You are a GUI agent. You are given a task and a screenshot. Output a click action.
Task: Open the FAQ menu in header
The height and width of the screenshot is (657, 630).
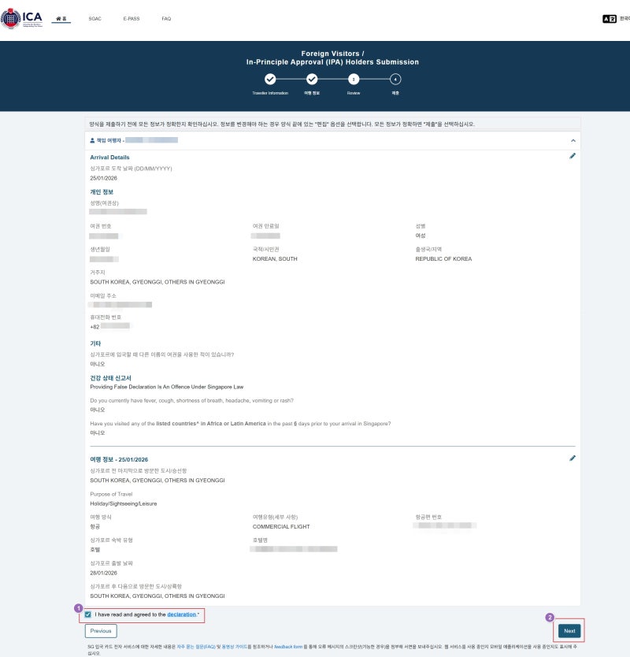coord(166,18)
